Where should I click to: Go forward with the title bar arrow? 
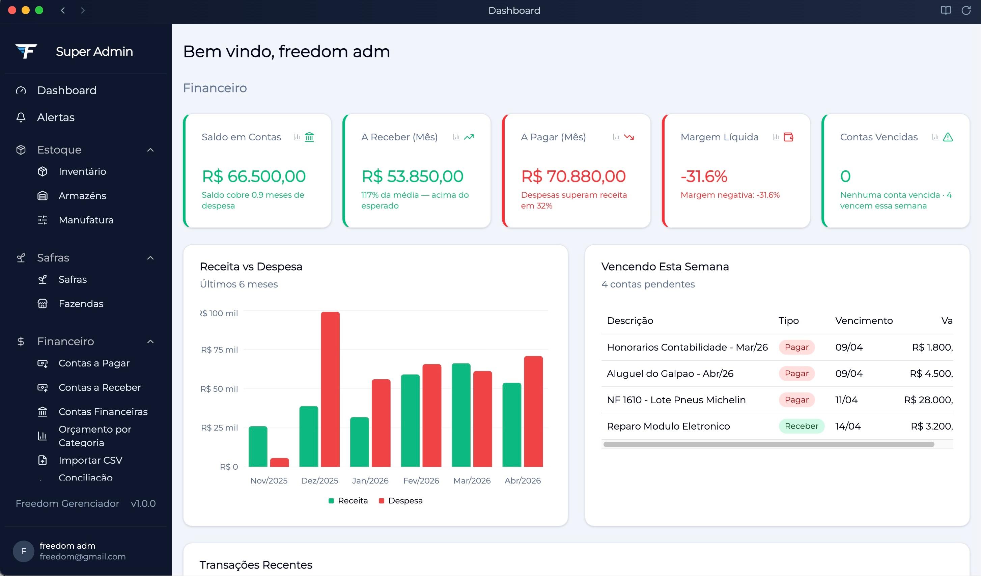click(83, 10)
